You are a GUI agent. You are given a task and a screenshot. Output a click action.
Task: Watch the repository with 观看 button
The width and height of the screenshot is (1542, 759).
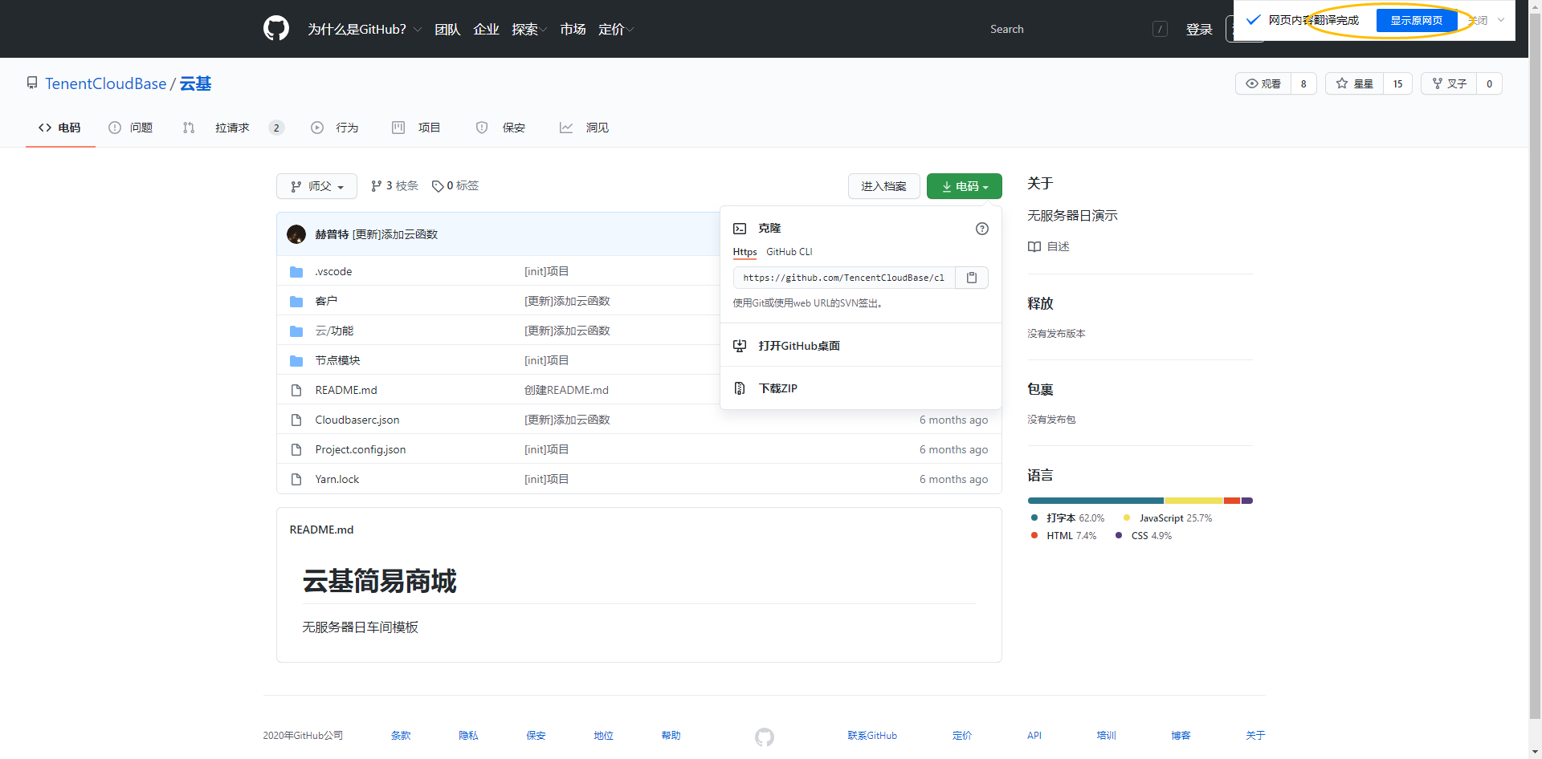click(x=1263, y=83)
